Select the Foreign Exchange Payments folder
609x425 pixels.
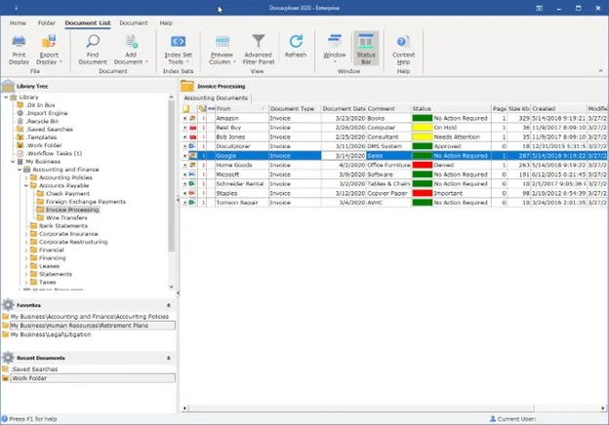pyautogui.click(x=86, y=202)
